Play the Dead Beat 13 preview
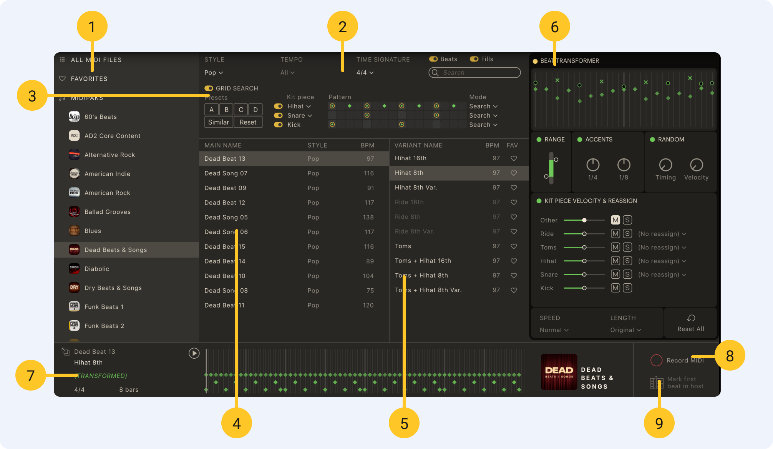This screenshot has height=449, width=773. click(194, 353)
